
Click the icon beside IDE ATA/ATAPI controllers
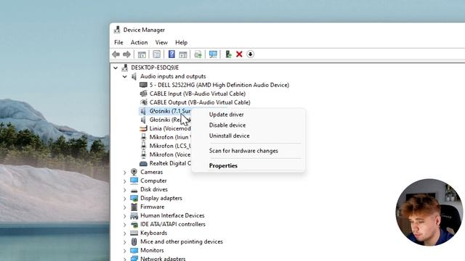click(x=134, y=224)
